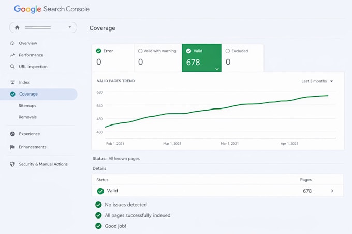Viewport: 352px width, 234px height.
Task: Click the Performance trend-line icon
Action: (x=12, y=55)
